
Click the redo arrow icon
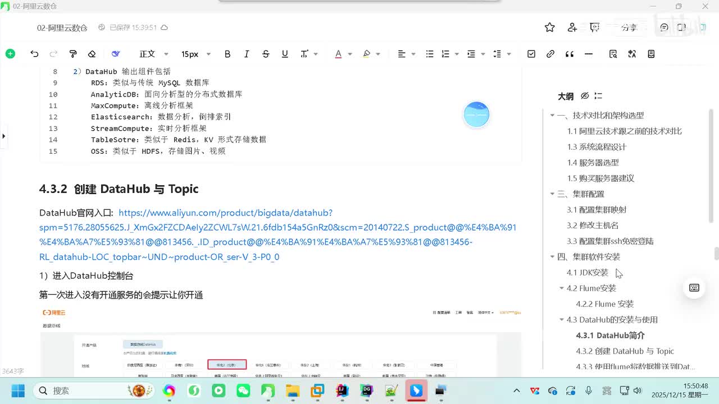coord(53,54)
